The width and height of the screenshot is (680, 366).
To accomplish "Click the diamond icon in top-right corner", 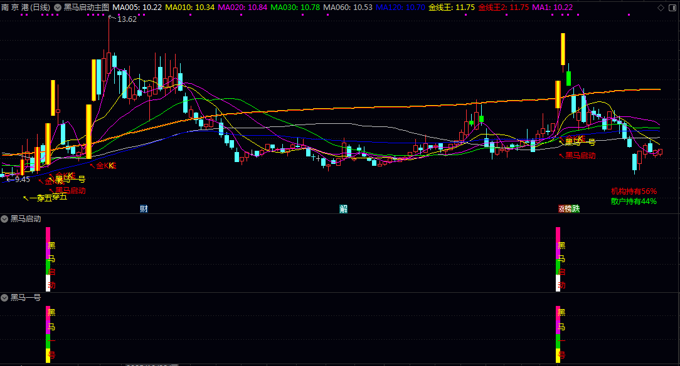I will [x=661, y=8].
